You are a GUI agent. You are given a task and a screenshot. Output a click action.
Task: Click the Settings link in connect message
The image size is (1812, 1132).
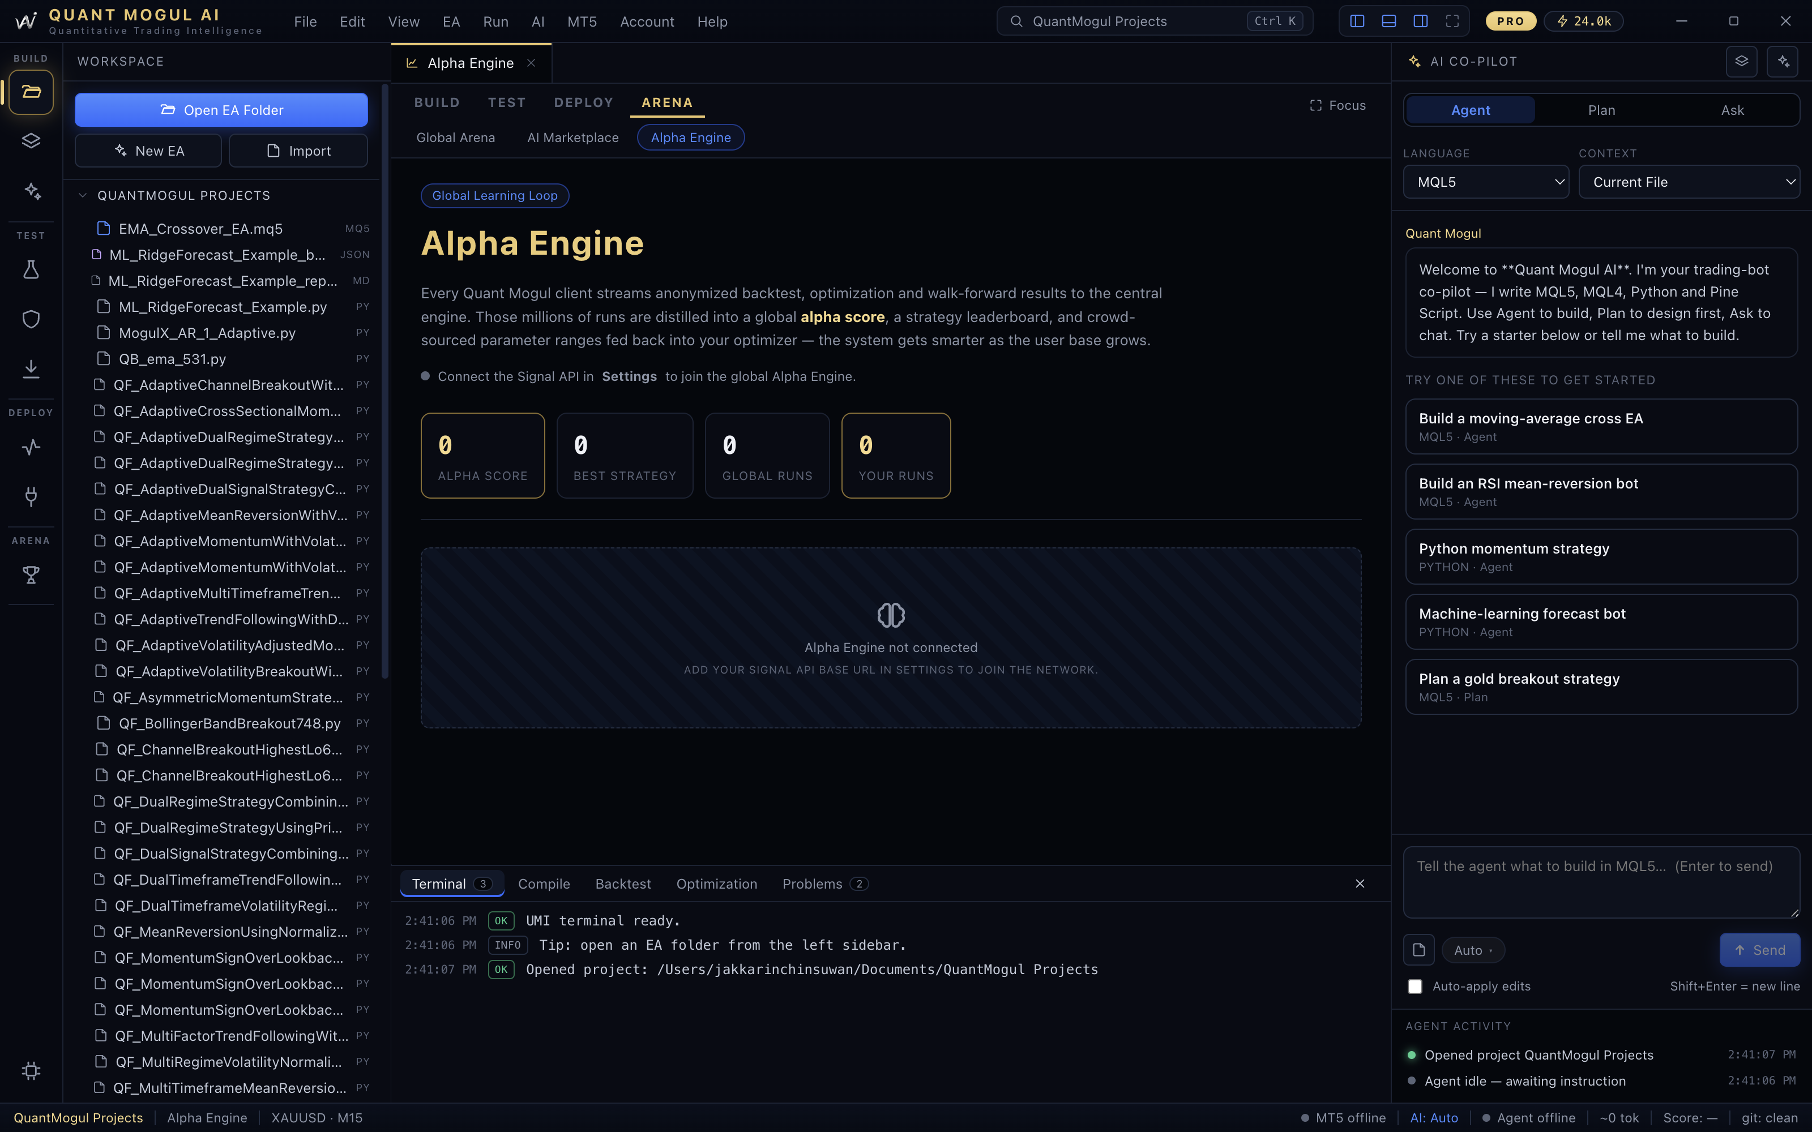click(629, 376)
